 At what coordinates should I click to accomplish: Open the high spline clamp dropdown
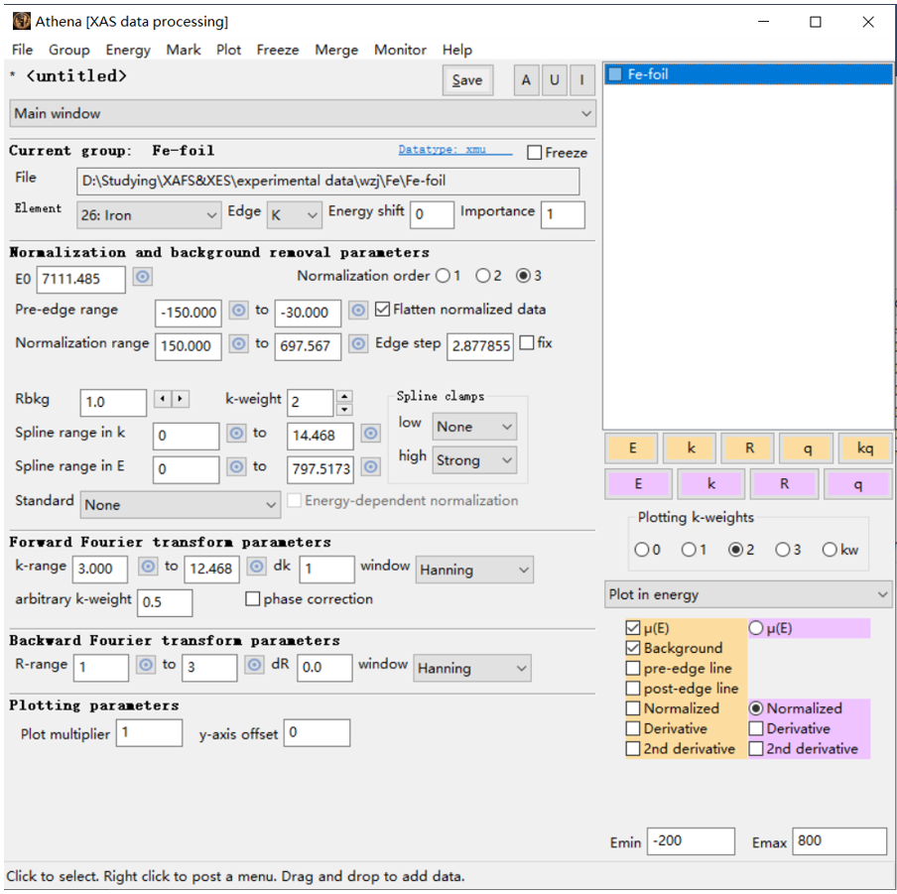474,460
